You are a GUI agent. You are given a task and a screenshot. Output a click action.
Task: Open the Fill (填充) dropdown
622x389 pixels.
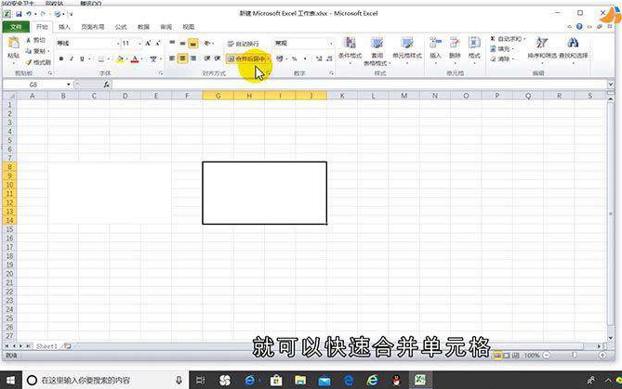pos(502,48)
